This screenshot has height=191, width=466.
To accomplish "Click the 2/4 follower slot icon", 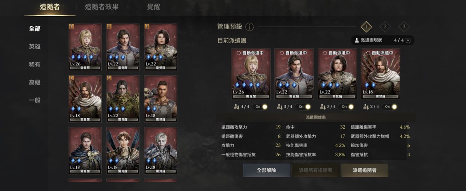I will 366,107.
